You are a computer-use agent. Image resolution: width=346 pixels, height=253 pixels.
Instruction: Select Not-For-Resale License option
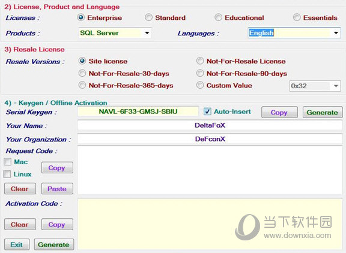pos(200,61)
